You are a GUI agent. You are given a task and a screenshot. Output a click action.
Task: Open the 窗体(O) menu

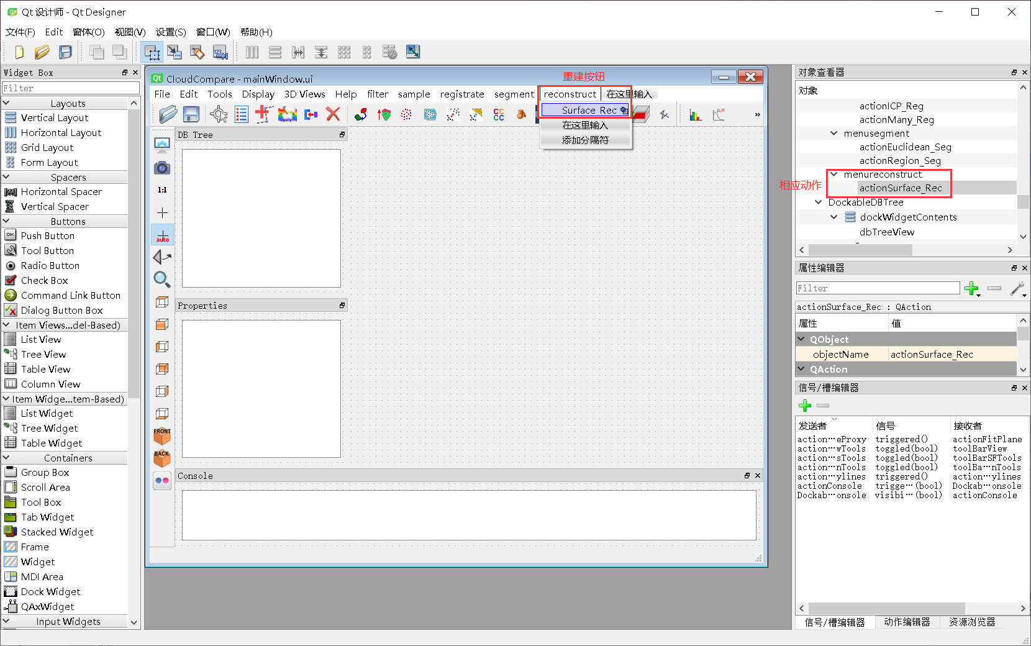pyautogui.click(x=89, y=32)
